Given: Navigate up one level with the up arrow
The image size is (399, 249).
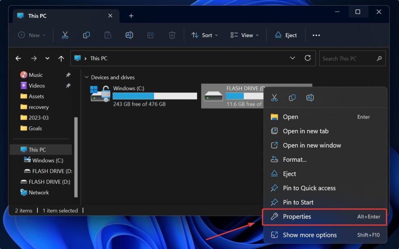Looking at the screenshot, I should tap(61, 58).
